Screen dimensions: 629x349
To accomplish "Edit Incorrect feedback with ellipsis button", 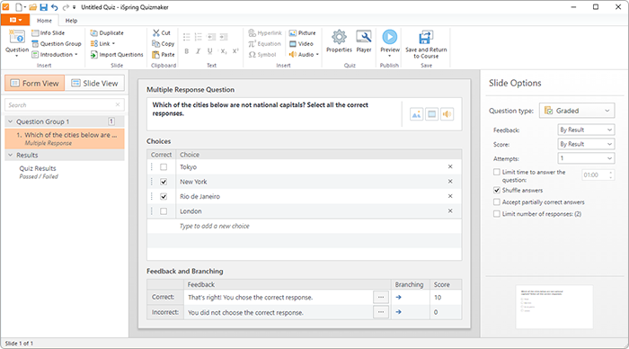I will pyautogui.click(x=381, y=312).
